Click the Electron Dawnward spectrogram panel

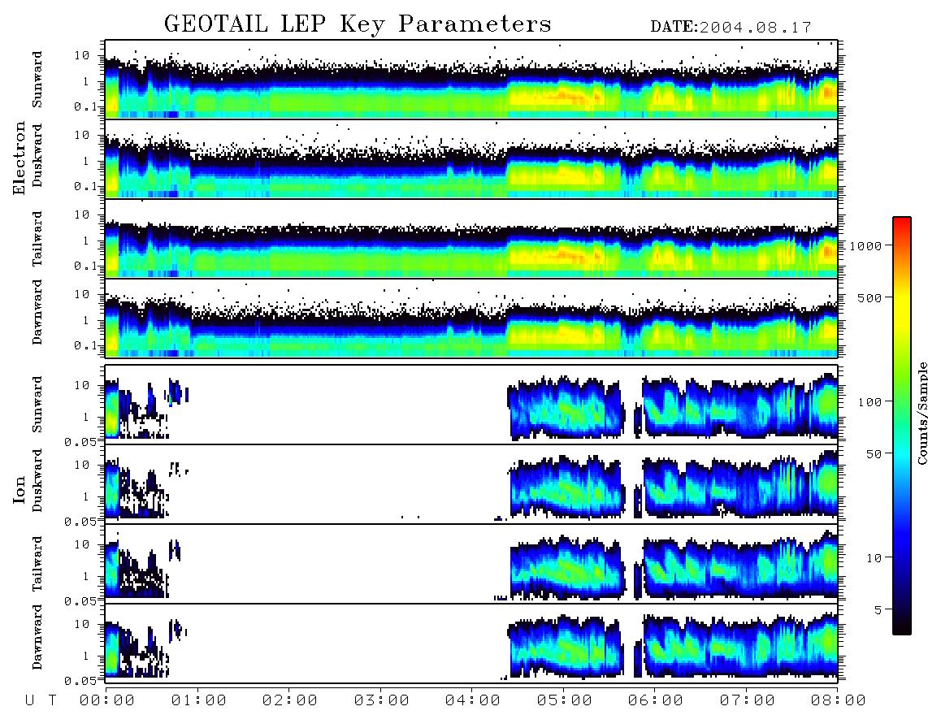pyautogui.click(x=471, y=318)
